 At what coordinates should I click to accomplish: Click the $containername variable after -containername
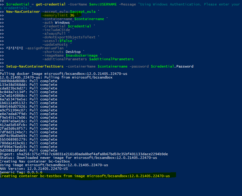89,19
